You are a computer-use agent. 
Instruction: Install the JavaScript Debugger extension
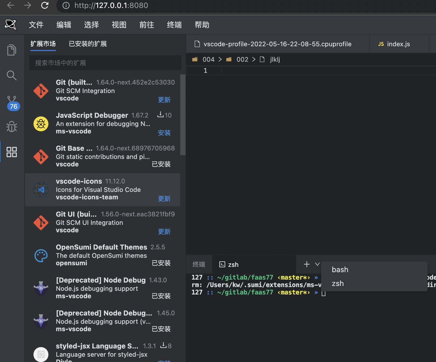pyautogui.click(x=164, y=133)
